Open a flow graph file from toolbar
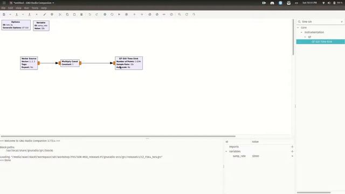This screenshot has height=194, width=345. click(17, 15)
